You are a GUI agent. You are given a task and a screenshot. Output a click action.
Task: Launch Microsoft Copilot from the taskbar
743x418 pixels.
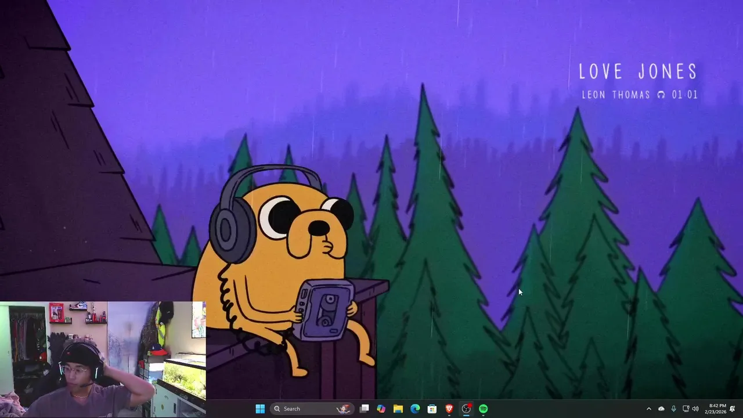pyautogui.click(x=381, y=409)
